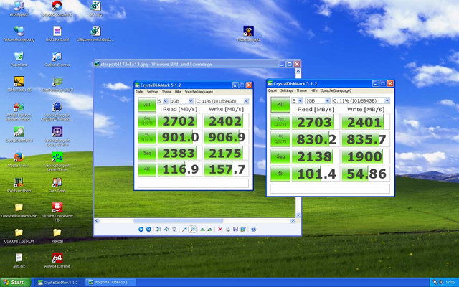Viewport: 459px width, 287px height.
Task: Select prime95 shortcut on desktop
Action: (x=57, y=161)
